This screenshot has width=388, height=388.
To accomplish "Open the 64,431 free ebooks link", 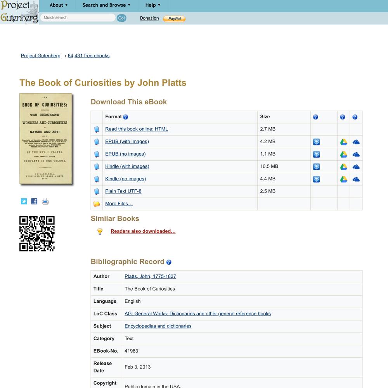I will click(x=88, y=55).
